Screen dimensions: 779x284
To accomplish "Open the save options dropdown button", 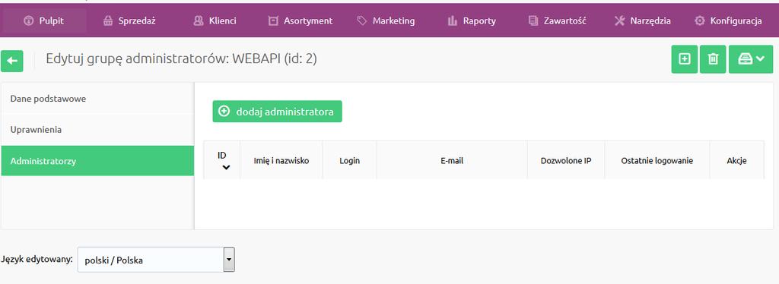I will click(x=751, y=59).
